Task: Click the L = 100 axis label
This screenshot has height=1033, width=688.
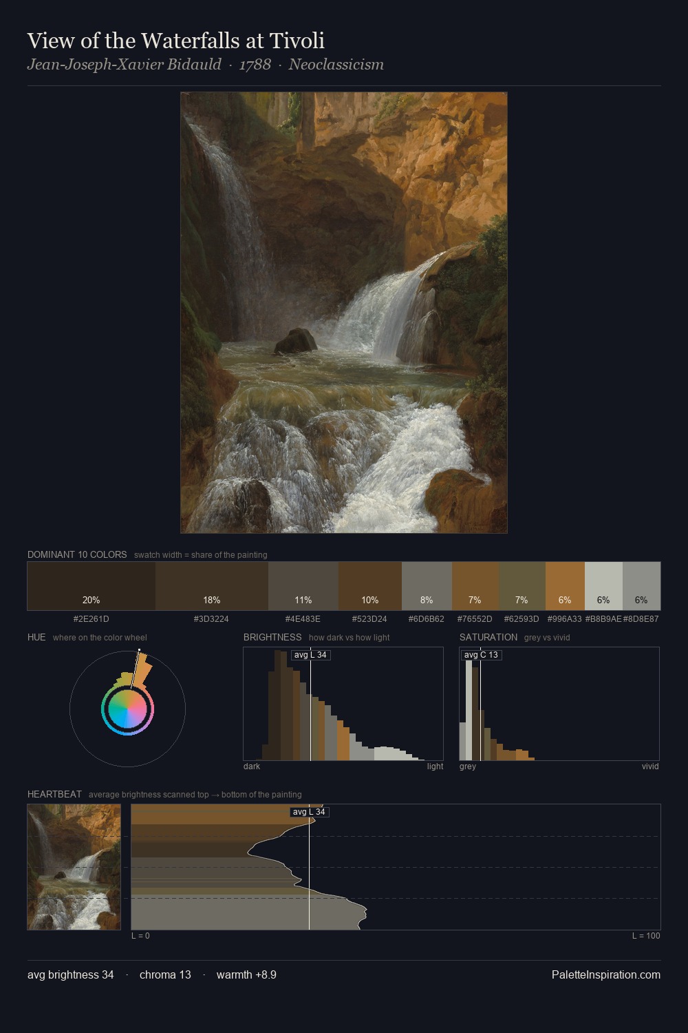Action: tap(646, 936)
